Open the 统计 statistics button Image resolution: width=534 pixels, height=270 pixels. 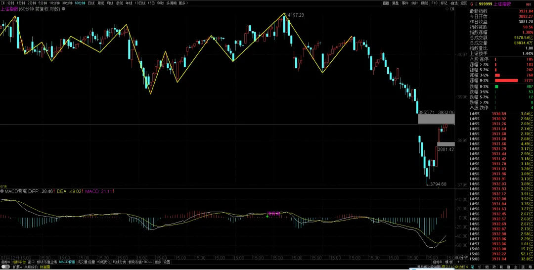tap(414, 3)
